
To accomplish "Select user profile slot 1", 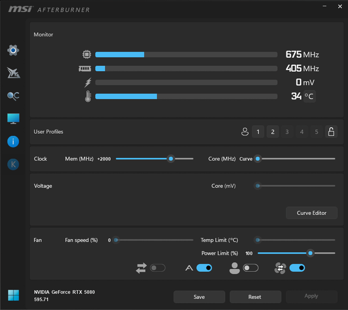I will point(258,132).
